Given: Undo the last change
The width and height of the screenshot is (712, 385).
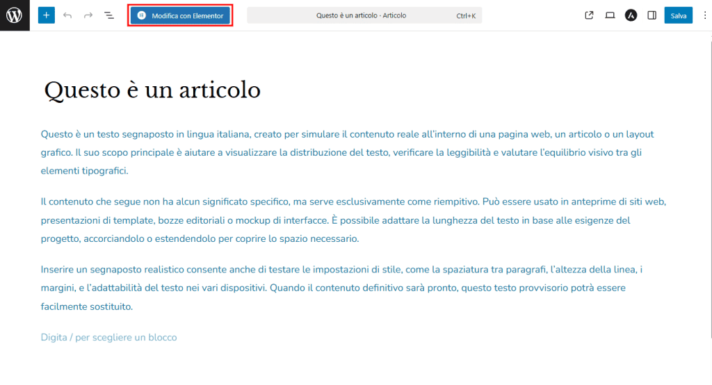Looking at the screenshot, I should coord(67,15).
